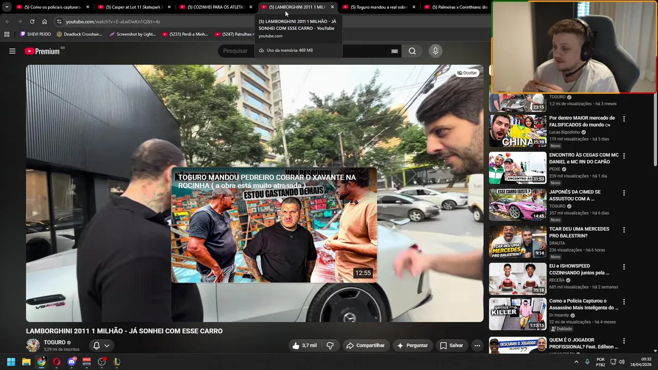Expand notification bell subscription dropdown

click(x=101, y=345)
